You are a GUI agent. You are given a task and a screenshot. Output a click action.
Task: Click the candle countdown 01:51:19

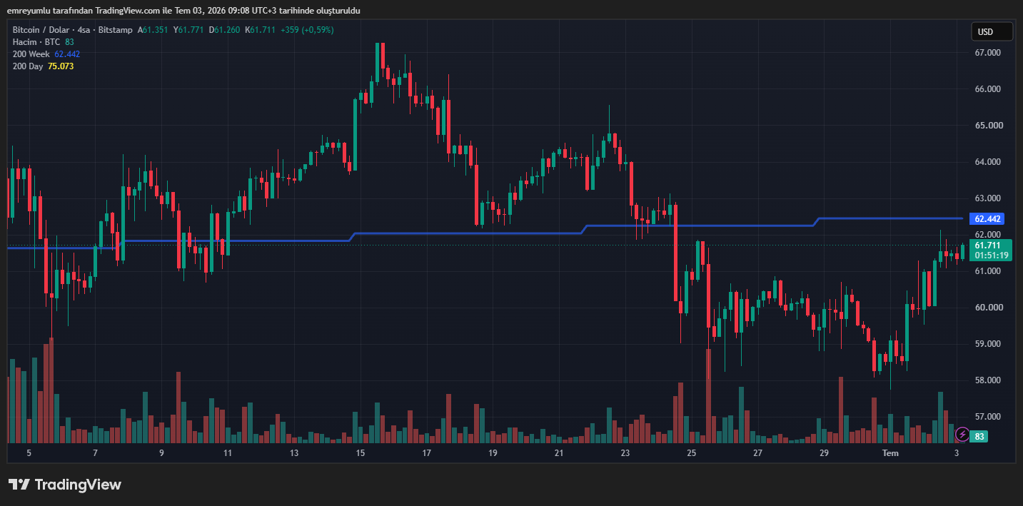[x=992, y=255]
